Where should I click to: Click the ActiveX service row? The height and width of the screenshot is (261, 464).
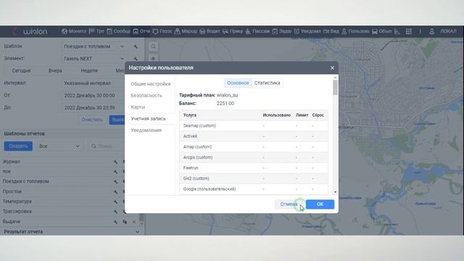(x=254, y=136)
